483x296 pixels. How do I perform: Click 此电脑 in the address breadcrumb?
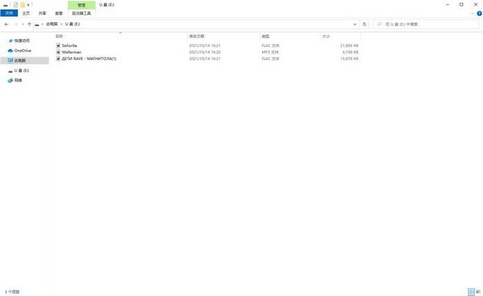pos(52,24)
